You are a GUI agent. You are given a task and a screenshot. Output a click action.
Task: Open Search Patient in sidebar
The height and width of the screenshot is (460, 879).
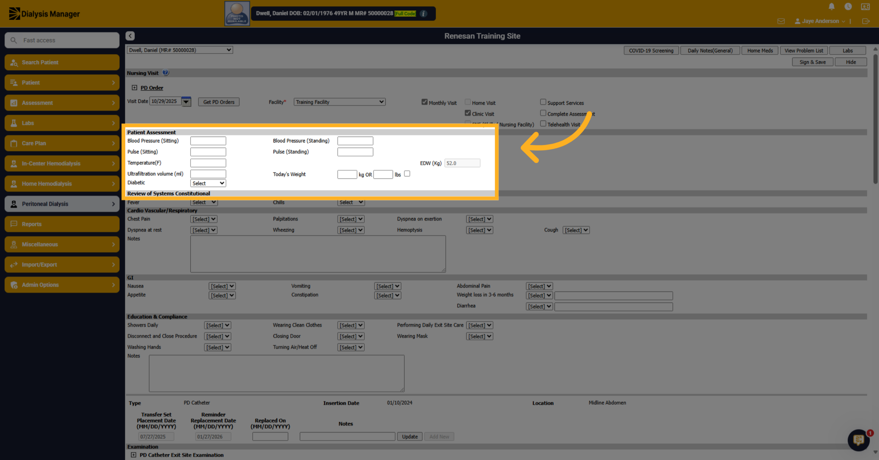[62, 62]
